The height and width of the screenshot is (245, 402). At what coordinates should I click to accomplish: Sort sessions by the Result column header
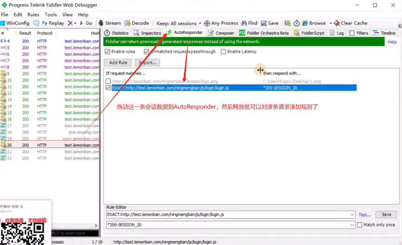25,33
